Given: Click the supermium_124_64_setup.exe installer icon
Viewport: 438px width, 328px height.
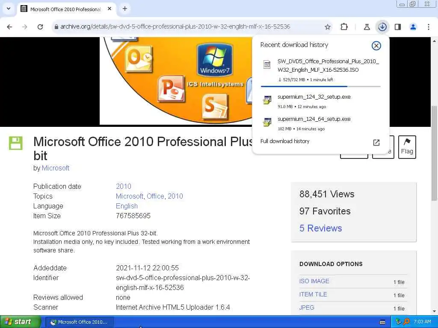Looking at the screenshot, I should [x=267, y=122].
